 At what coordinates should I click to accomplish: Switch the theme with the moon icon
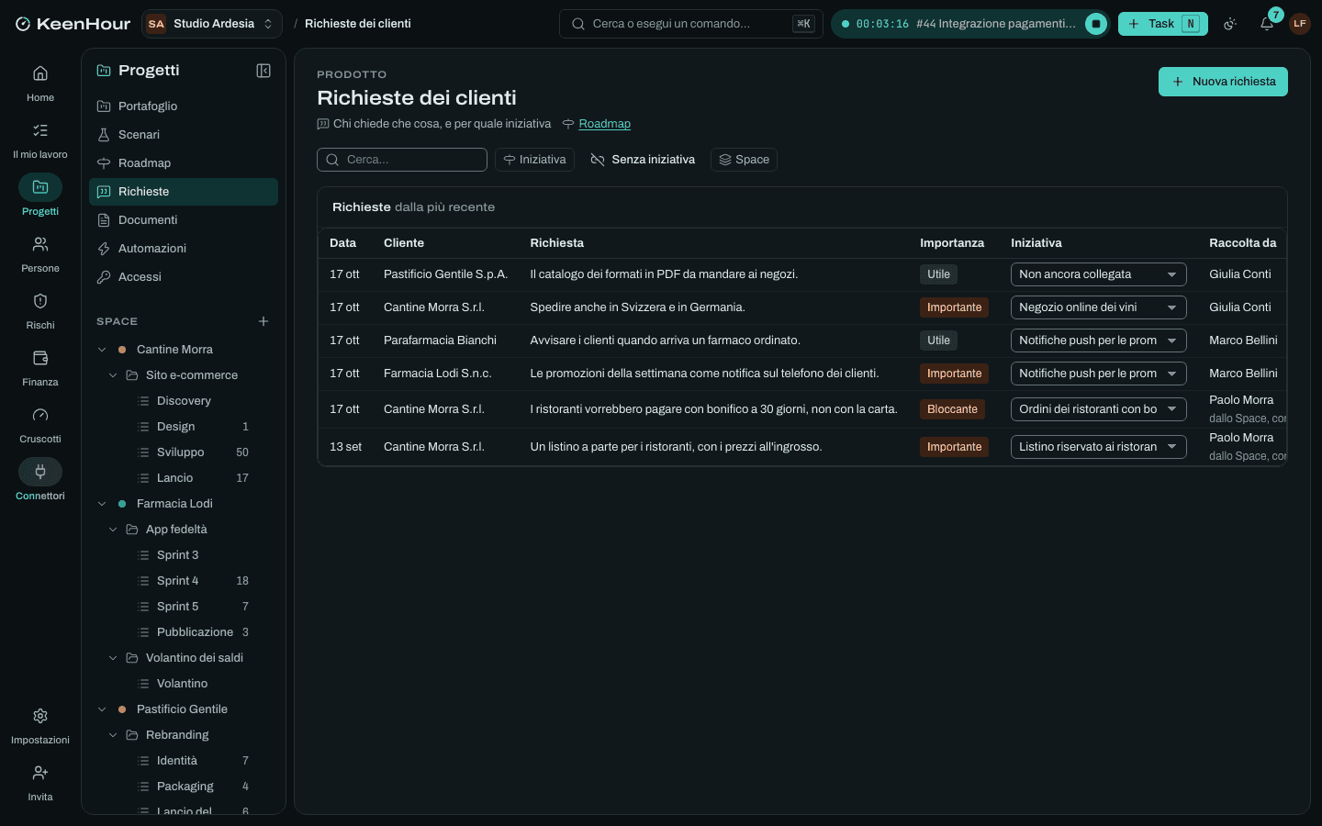(1230, 24)
